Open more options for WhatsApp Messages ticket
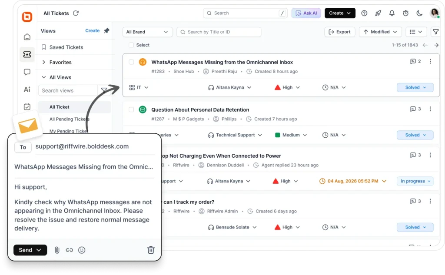This screenshot has width=445, height=275. (x=430, y=61)
